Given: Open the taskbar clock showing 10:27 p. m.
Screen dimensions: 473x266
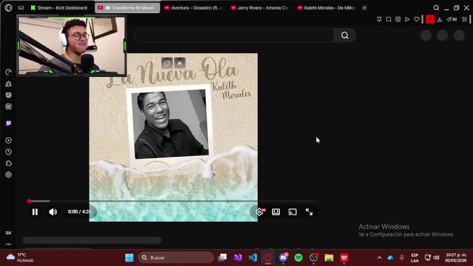Looking at the screenshot, I should click(x=456, y=258).
